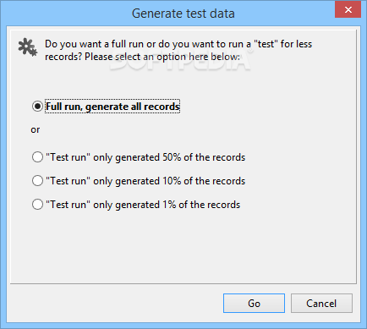The image size is (367, 329).
Task: Click the "Please select an option here below" sentence
Action: 162,57
